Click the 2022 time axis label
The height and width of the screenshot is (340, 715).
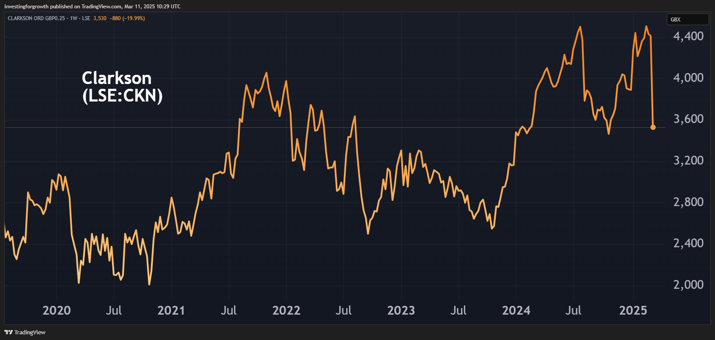[x=286, y=310]
